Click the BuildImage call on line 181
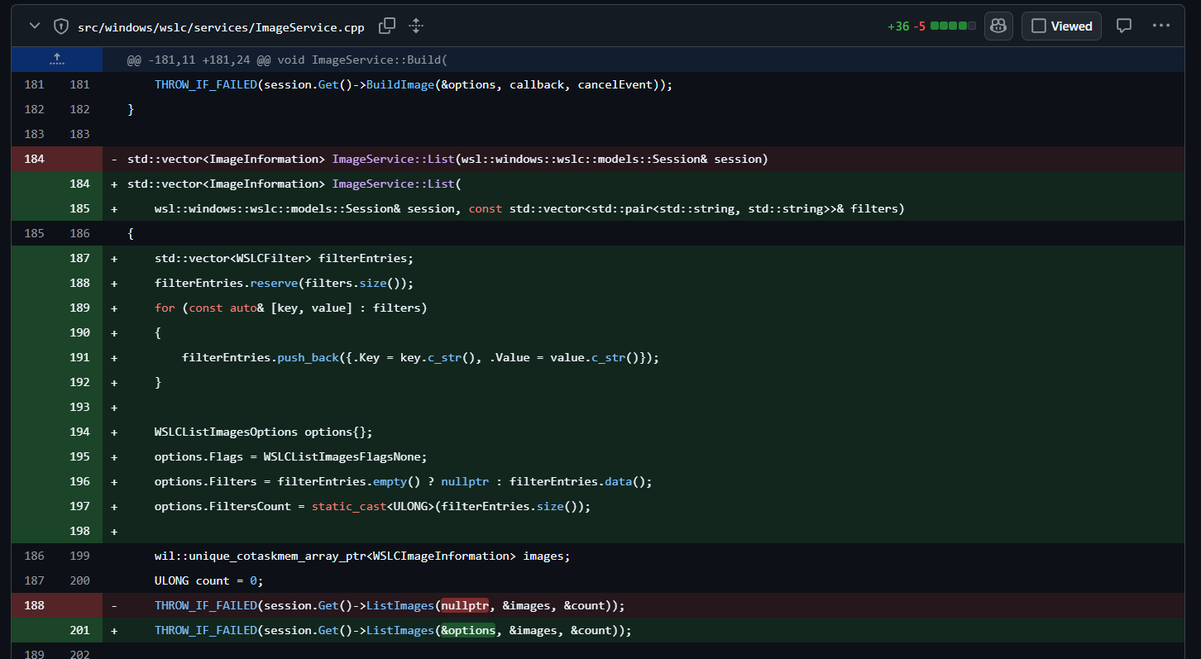 (x=401, y=84)
